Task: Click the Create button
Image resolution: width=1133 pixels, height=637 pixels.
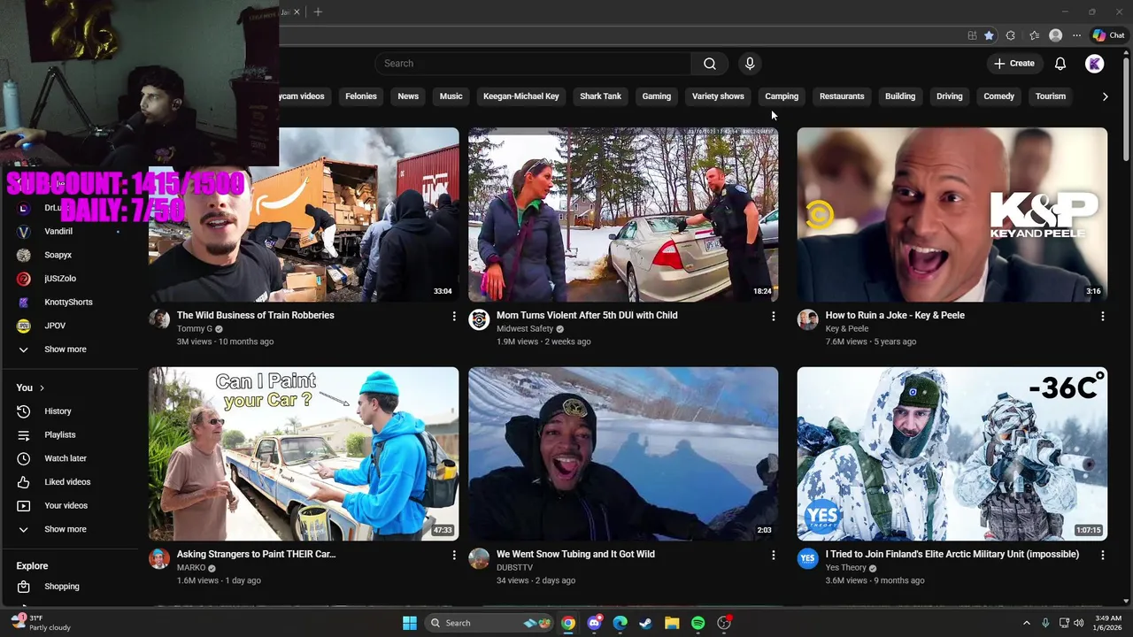Action: click(x=1014, y=64)
